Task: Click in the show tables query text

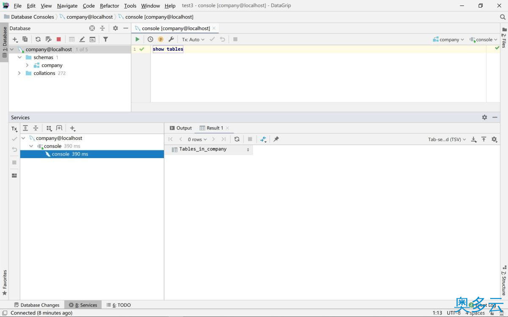Action: (x=168, y=49)
